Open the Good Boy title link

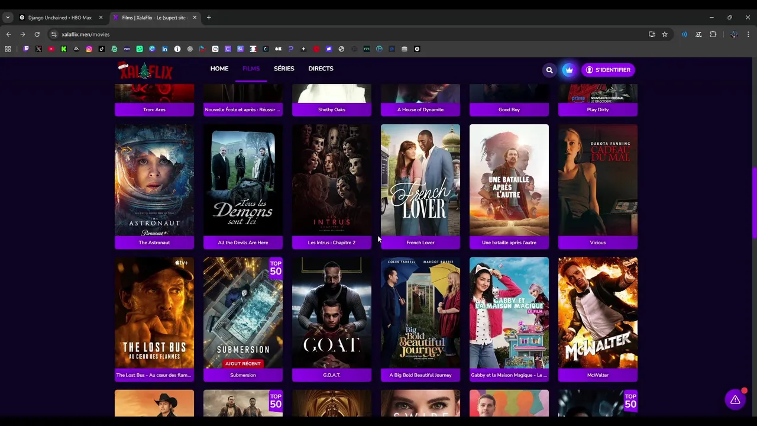coord(509,109)
